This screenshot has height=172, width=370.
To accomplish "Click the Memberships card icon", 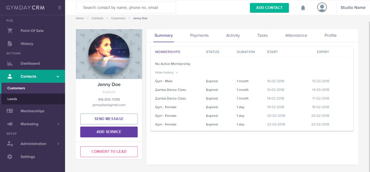I will coord(10,111).
